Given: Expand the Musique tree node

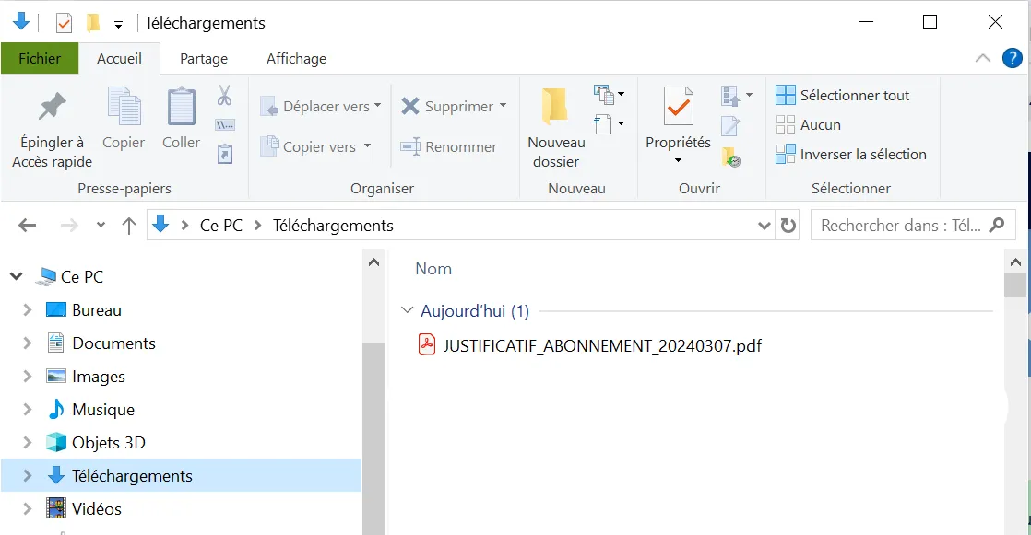Looking at the screenshot, I should pos(27,410).
